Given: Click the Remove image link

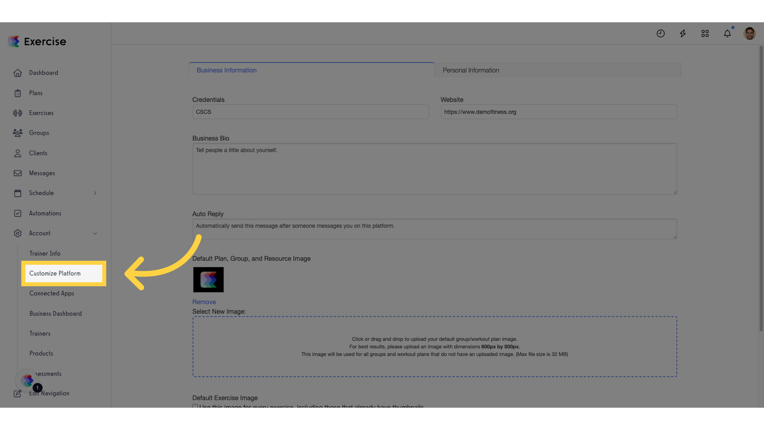Looking at the screenshot, I should [x=204, y=302].
